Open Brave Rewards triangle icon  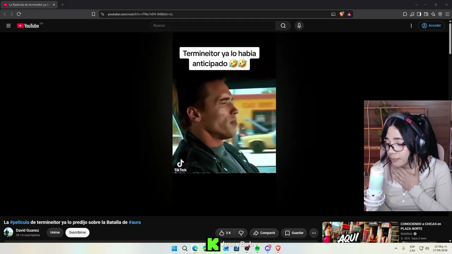pos(349,14)
